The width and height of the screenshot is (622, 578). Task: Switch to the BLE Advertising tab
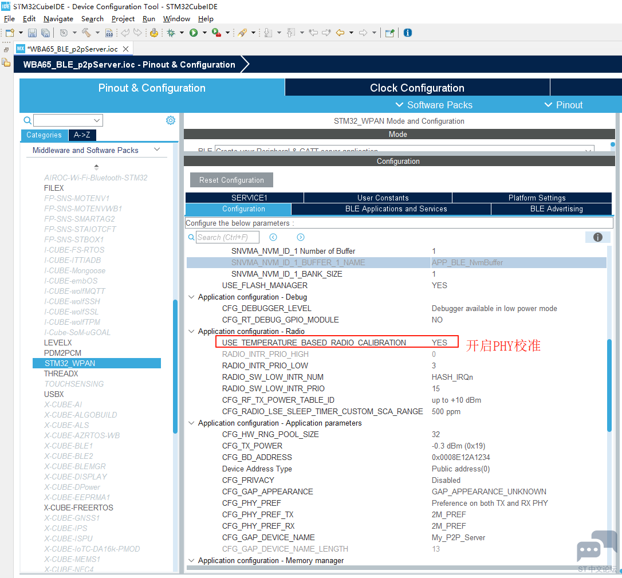tap(556, 209)
